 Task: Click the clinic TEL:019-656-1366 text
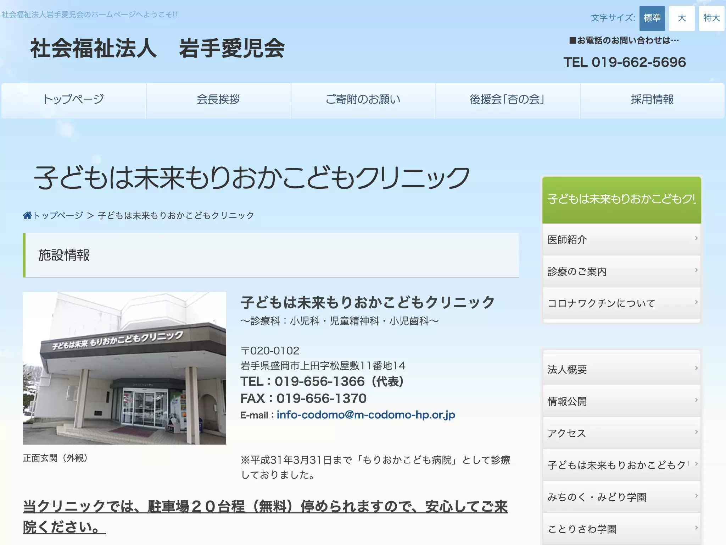coord(322,381)
